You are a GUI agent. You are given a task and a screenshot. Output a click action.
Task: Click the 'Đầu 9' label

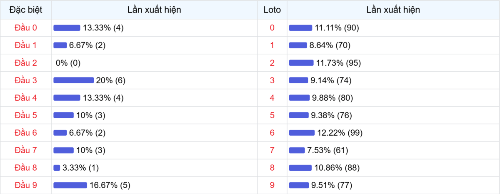pos(26,185)
